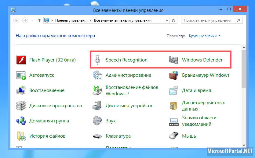This screenshot has width=255, height=158.
Task: Click the search magnifier icon
Action: click(x=238, y=20)
